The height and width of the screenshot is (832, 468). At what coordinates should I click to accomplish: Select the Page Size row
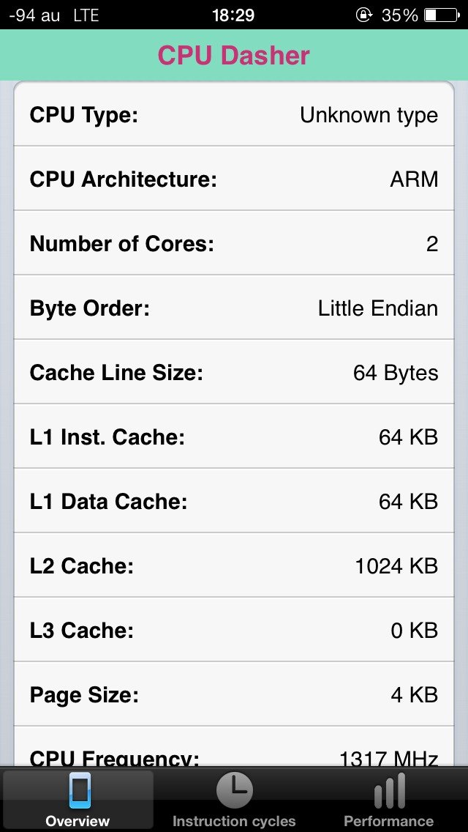click(x=234, y=695)
